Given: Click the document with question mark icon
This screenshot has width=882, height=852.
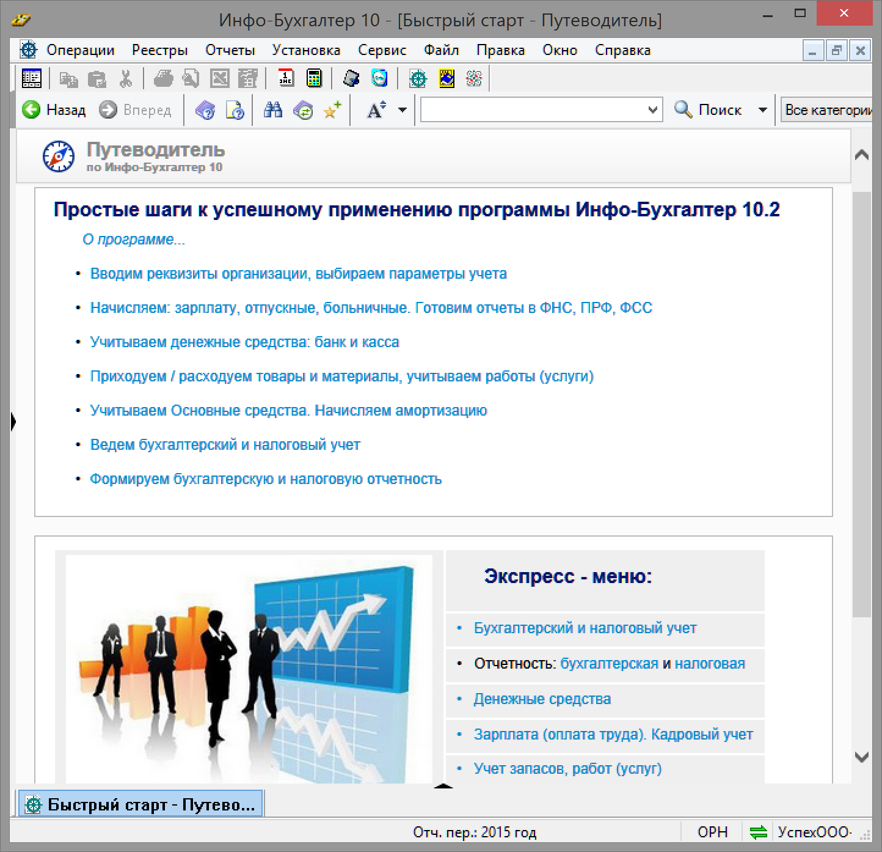Looking at the screenshot, I should tap(235, 111).
